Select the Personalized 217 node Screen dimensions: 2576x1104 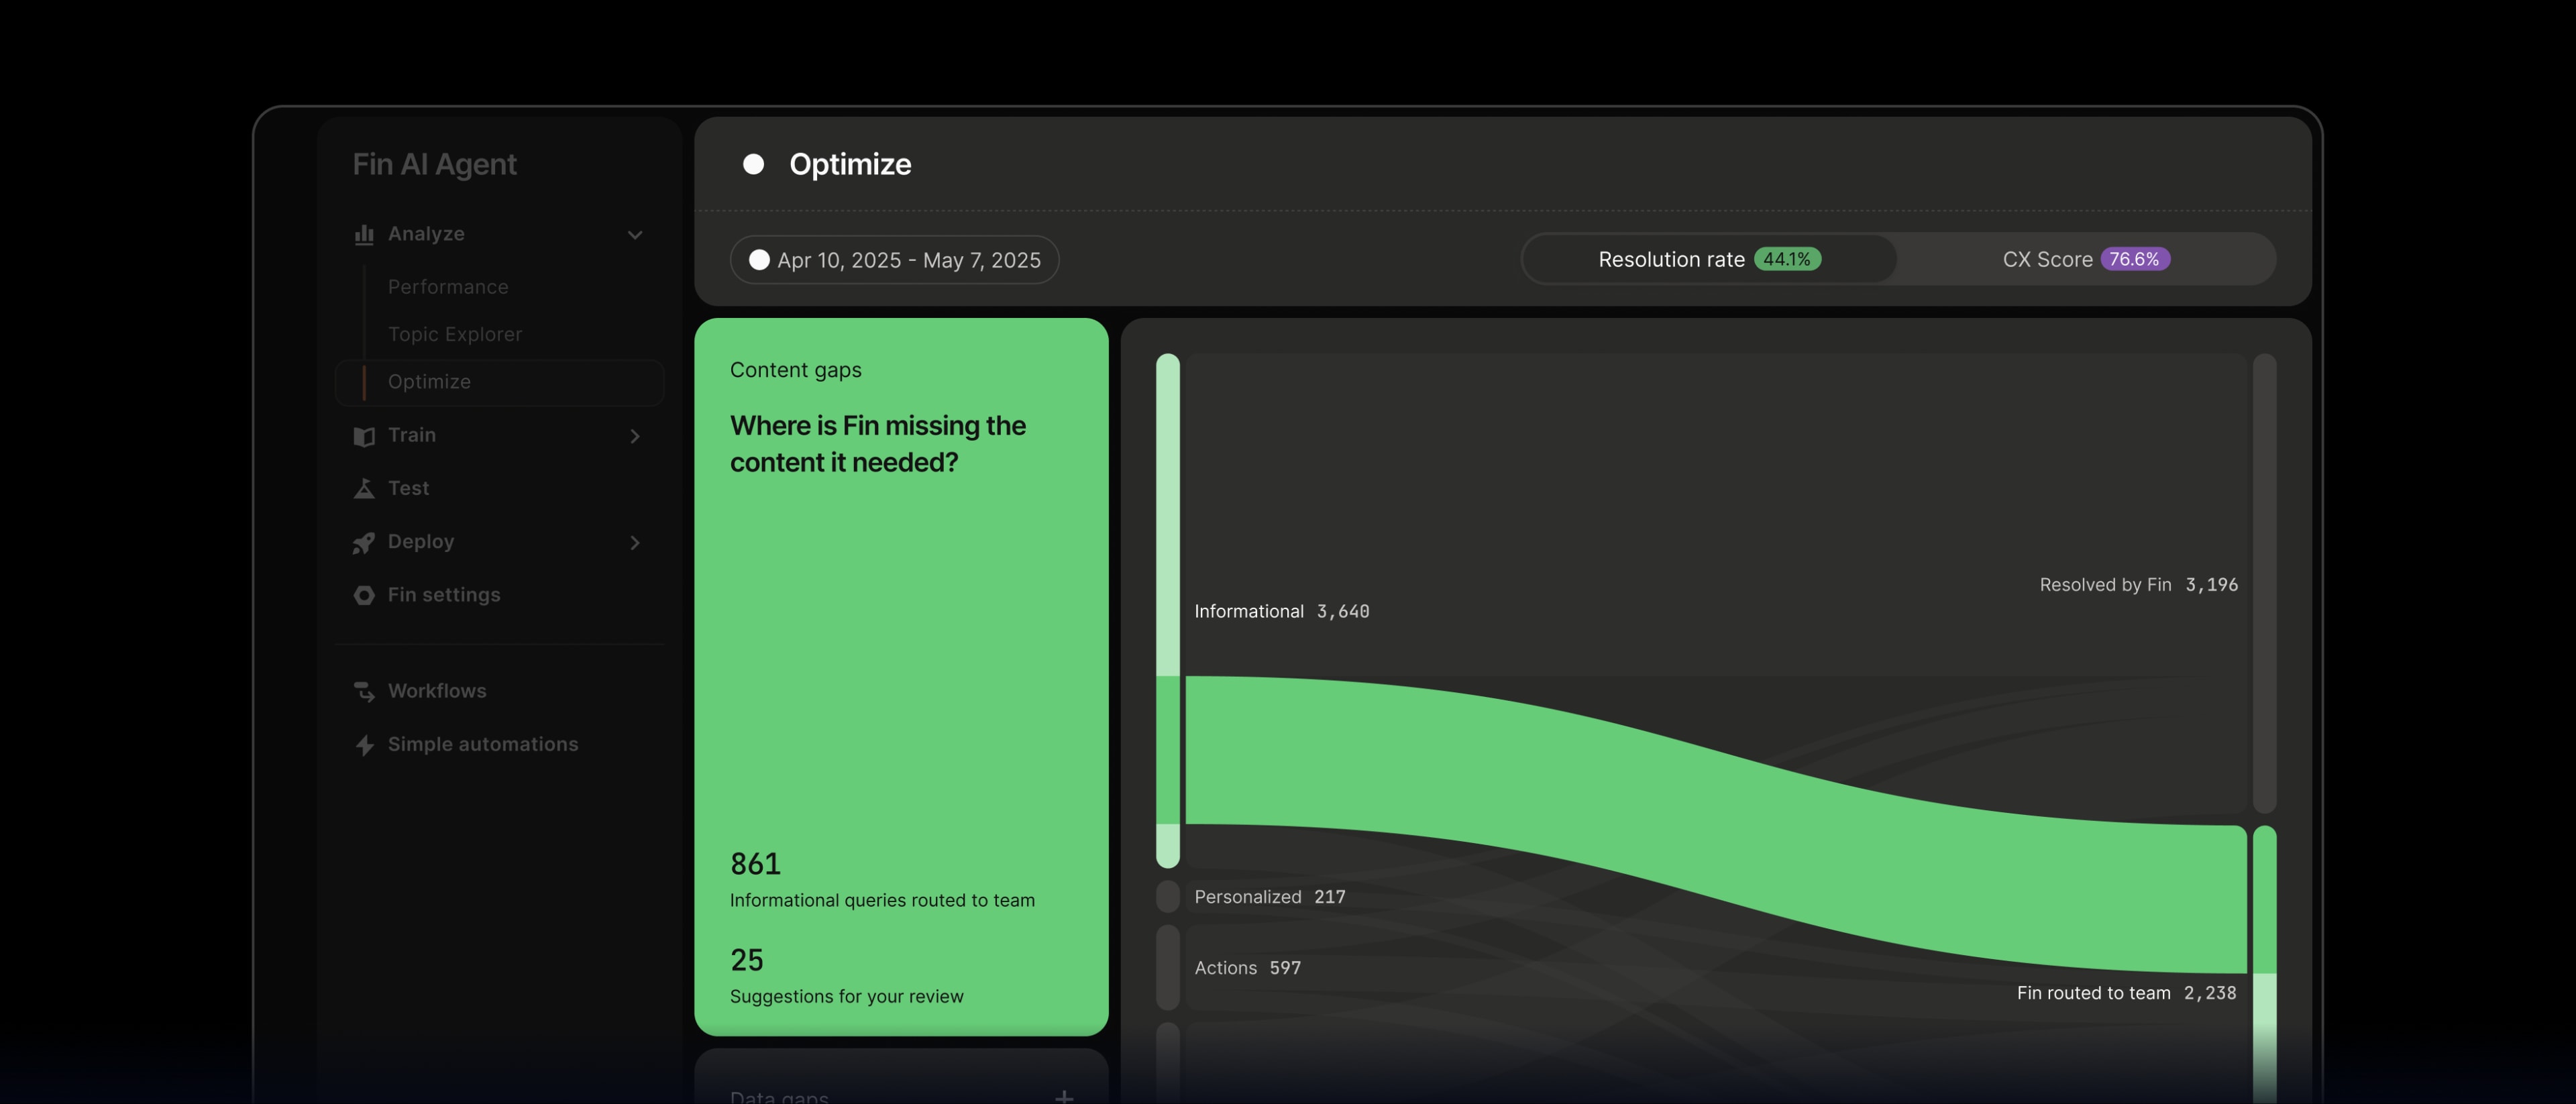(1168, 896)
